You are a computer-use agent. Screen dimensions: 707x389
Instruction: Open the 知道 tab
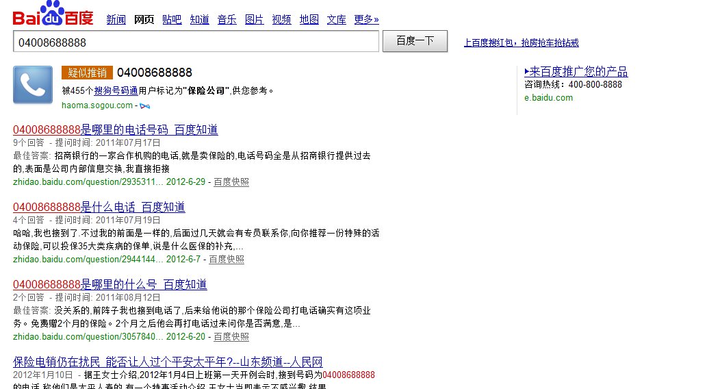[199, 19]
